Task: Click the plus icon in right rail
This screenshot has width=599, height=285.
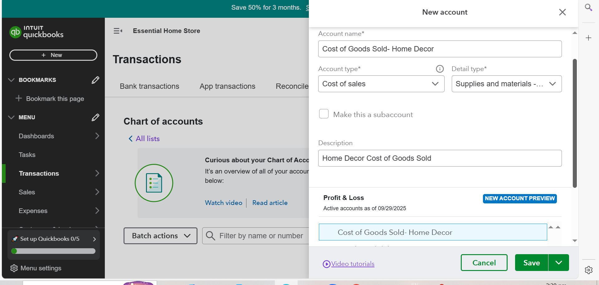Action: pos(588,38)
